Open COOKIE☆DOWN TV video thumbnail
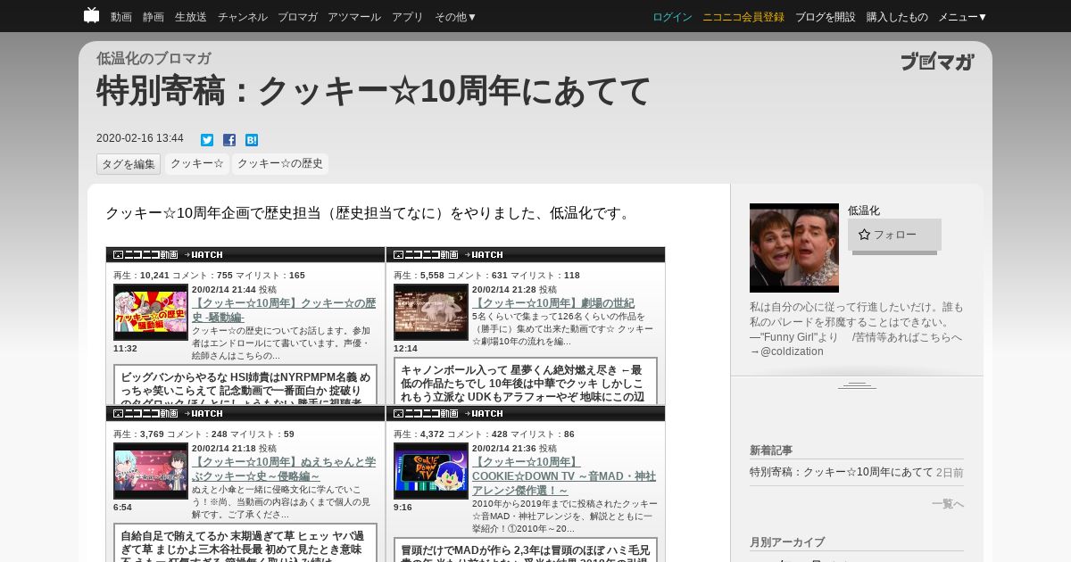This screenshot has height=562, width=1071. tap(431, 471)
